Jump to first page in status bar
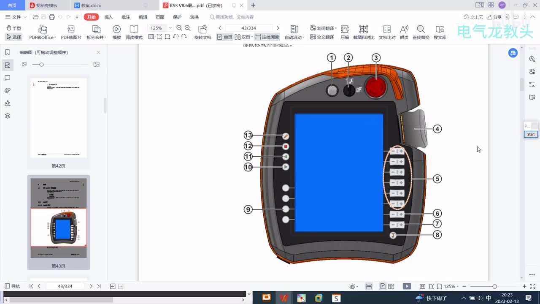Viewport: 540px width, 304px height. coord(31,286)
